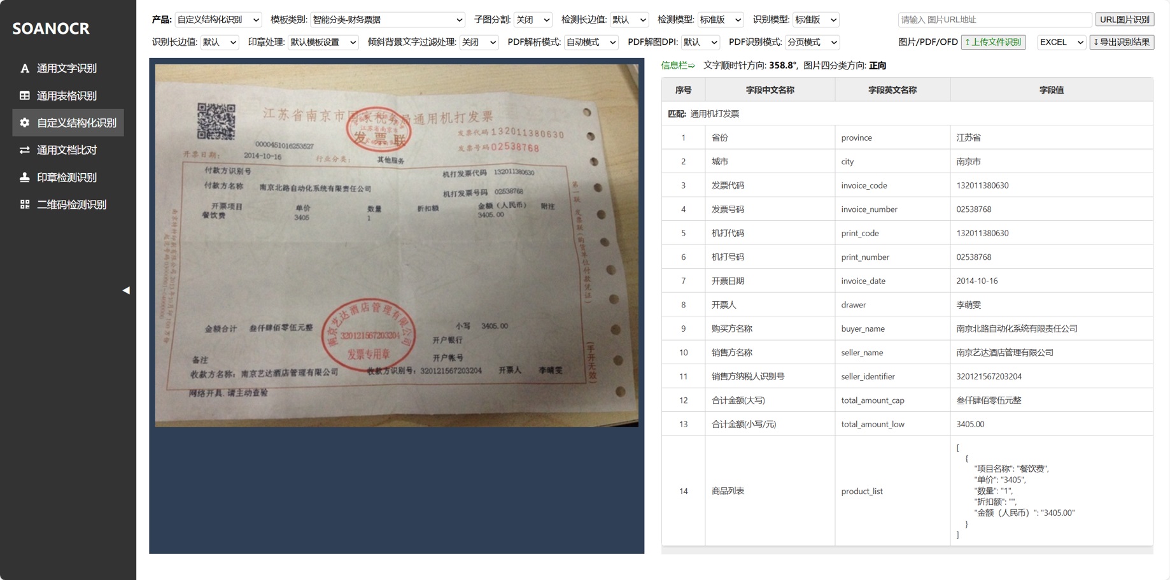
Task: Click the value 南京北路自动化系统有限责任公司
Action: coord(1017,329)
